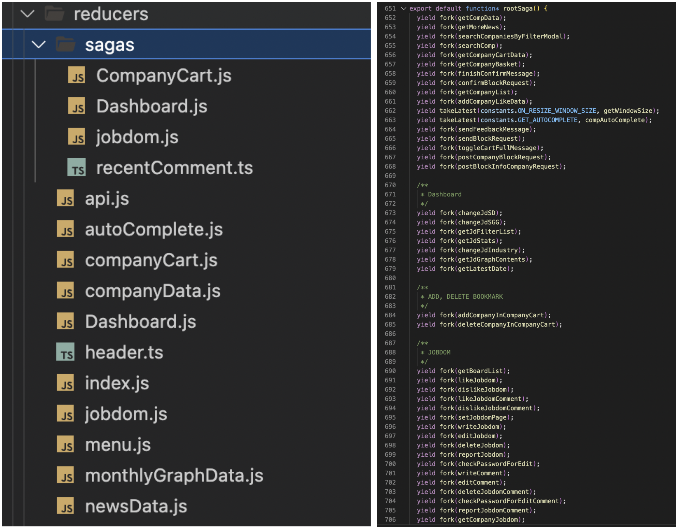678x529 pixels.
Task: Click the Dashboard comment text on line 671
Action: 444,194
